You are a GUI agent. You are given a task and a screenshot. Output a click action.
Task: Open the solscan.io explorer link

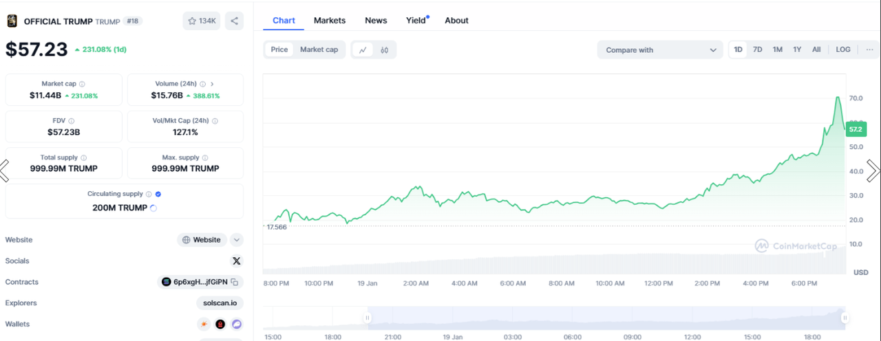[220, 303]
